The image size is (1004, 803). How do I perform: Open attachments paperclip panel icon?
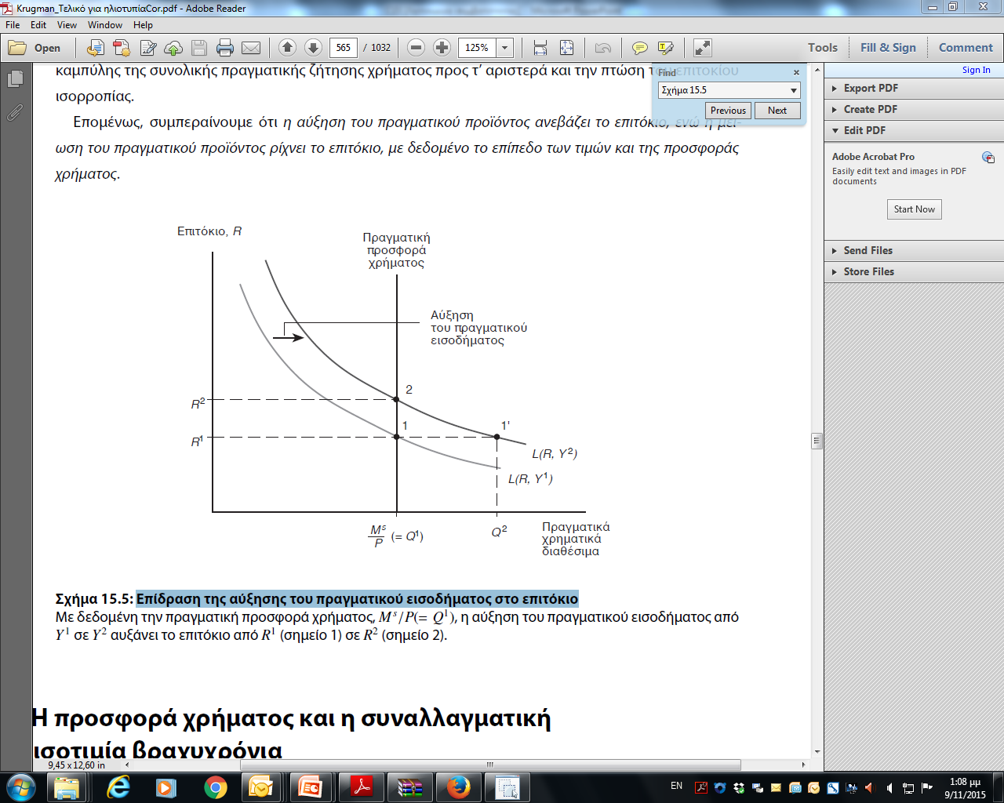tap(14, 113)
